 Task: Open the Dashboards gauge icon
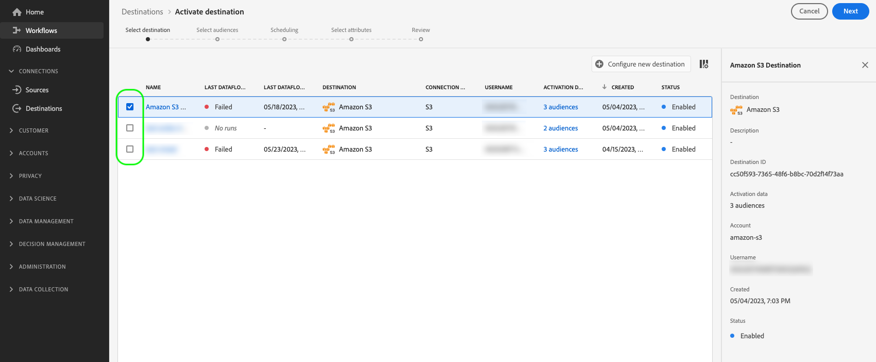click(x=16, y=49)
